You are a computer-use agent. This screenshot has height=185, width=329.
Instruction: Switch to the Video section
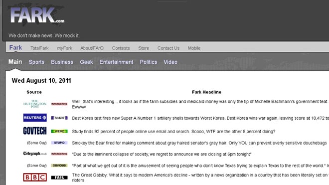(x=170, y=62)
